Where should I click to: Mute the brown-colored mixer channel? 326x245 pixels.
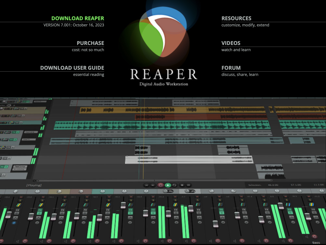pos(87,197)
